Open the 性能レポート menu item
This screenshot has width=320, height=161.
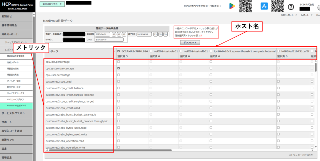coord(13,62)
